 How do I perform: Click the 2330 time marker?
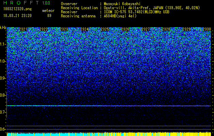207,29
